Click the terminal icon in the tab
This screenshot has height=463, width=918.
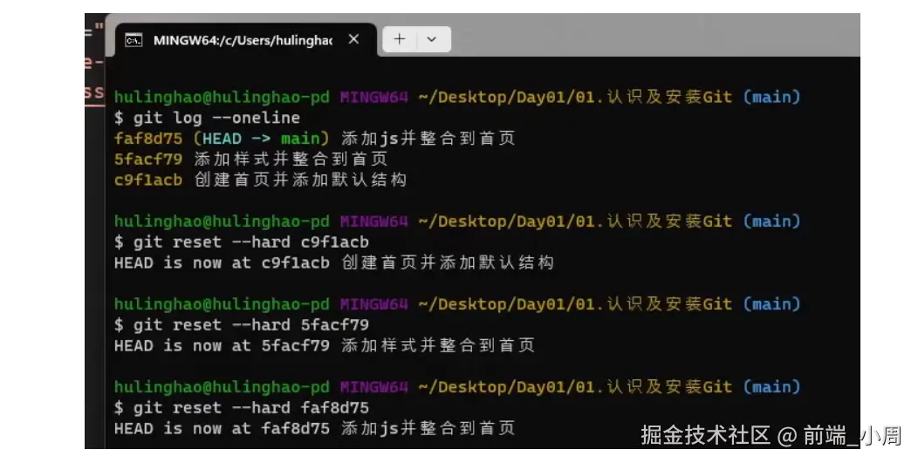pos(134,40)
